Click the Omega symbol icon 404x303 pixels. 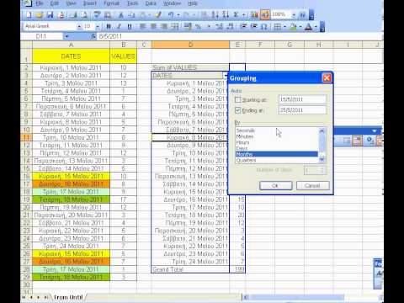point(264,27)
